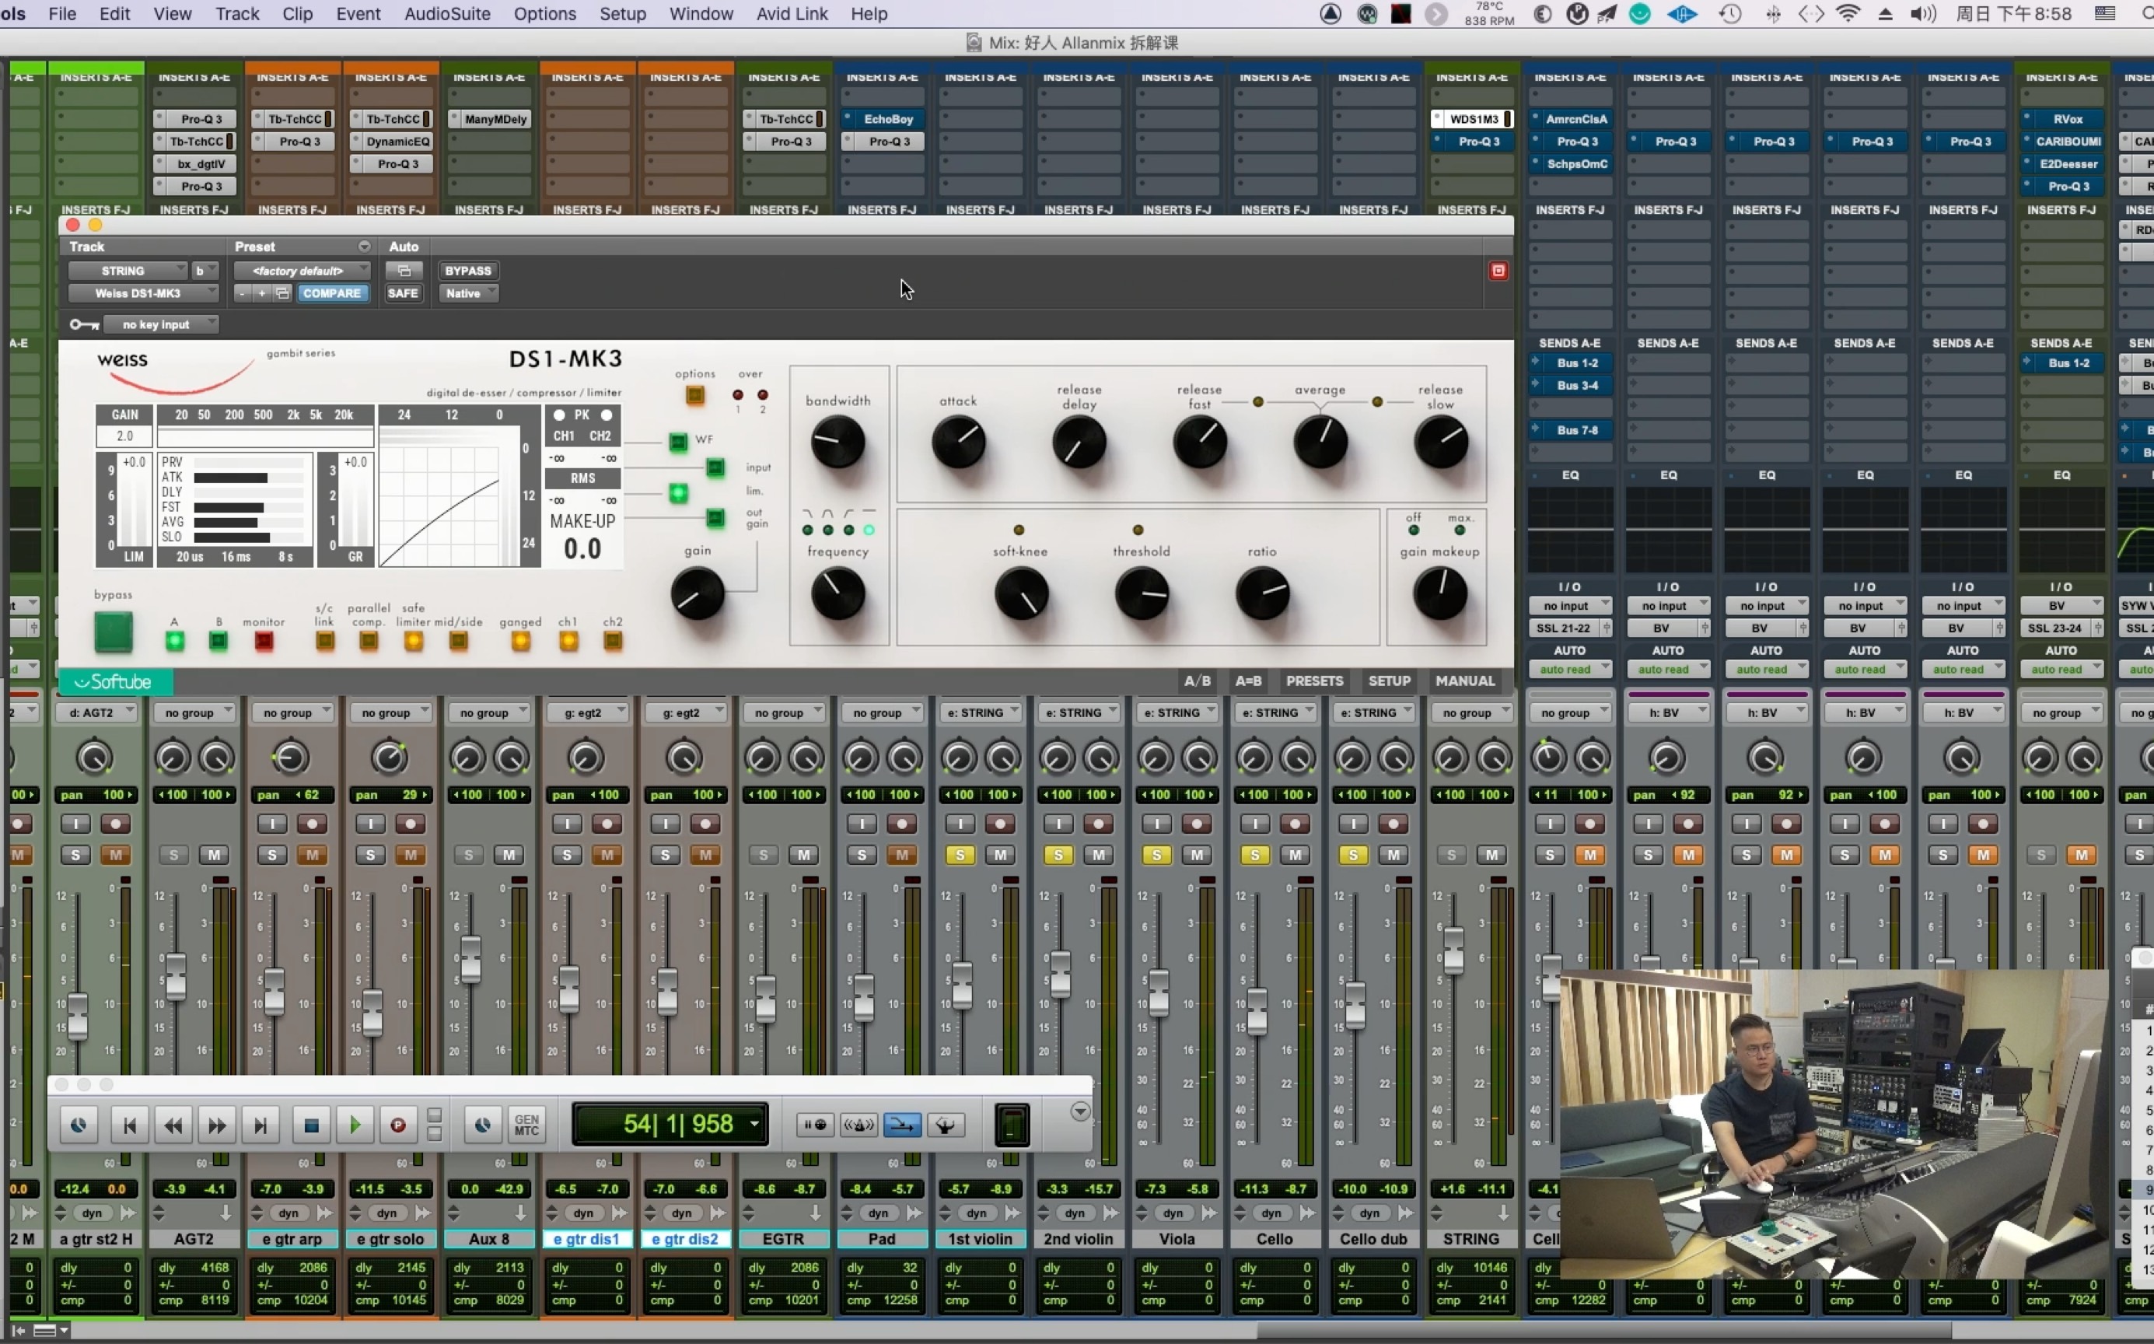Open the Wi-Fi status icon in menu bar

coord(1848,13)
